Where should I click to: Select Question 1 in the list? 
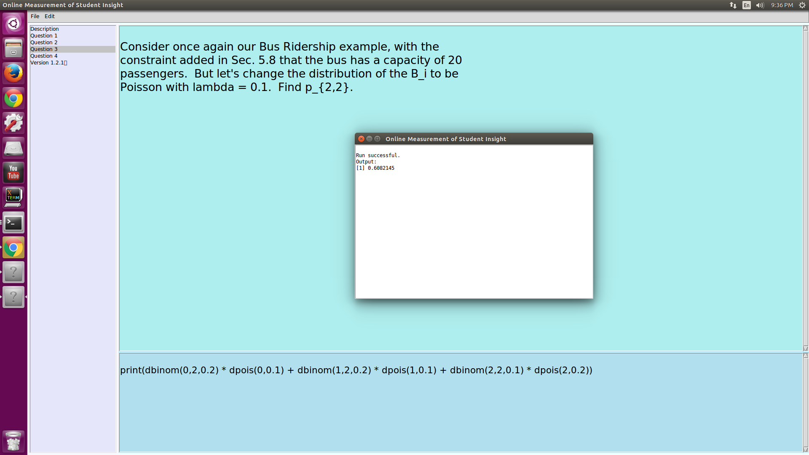pos(72,36)
